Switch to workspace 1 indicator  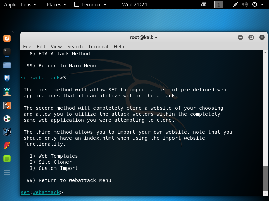[219, 5]
